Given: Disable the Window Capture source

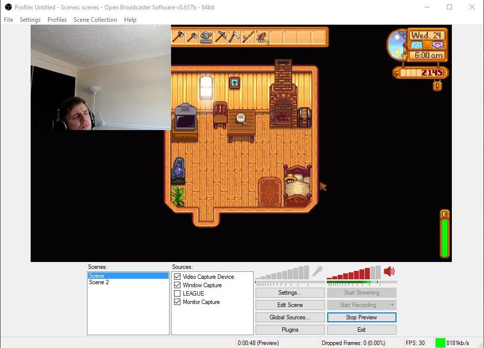Looking at the screenshot, I should pyautogui.click(x=176, y=285).
